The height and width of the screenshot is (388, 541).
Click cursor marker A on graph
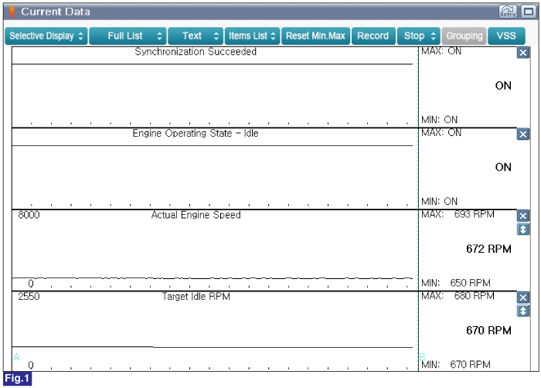click(x=16, y=357)
